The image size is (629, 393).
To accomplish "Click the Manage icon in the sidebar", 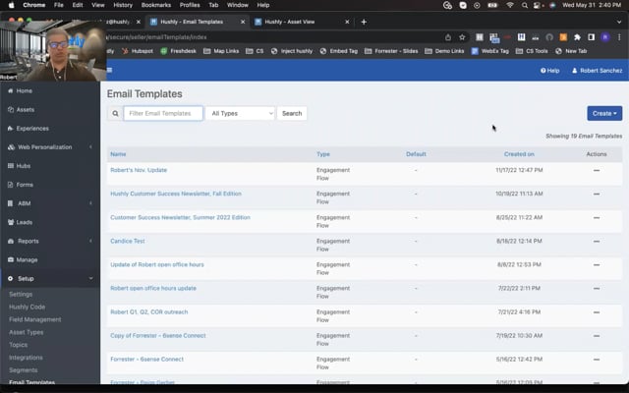I will click(x=10, y=259).
